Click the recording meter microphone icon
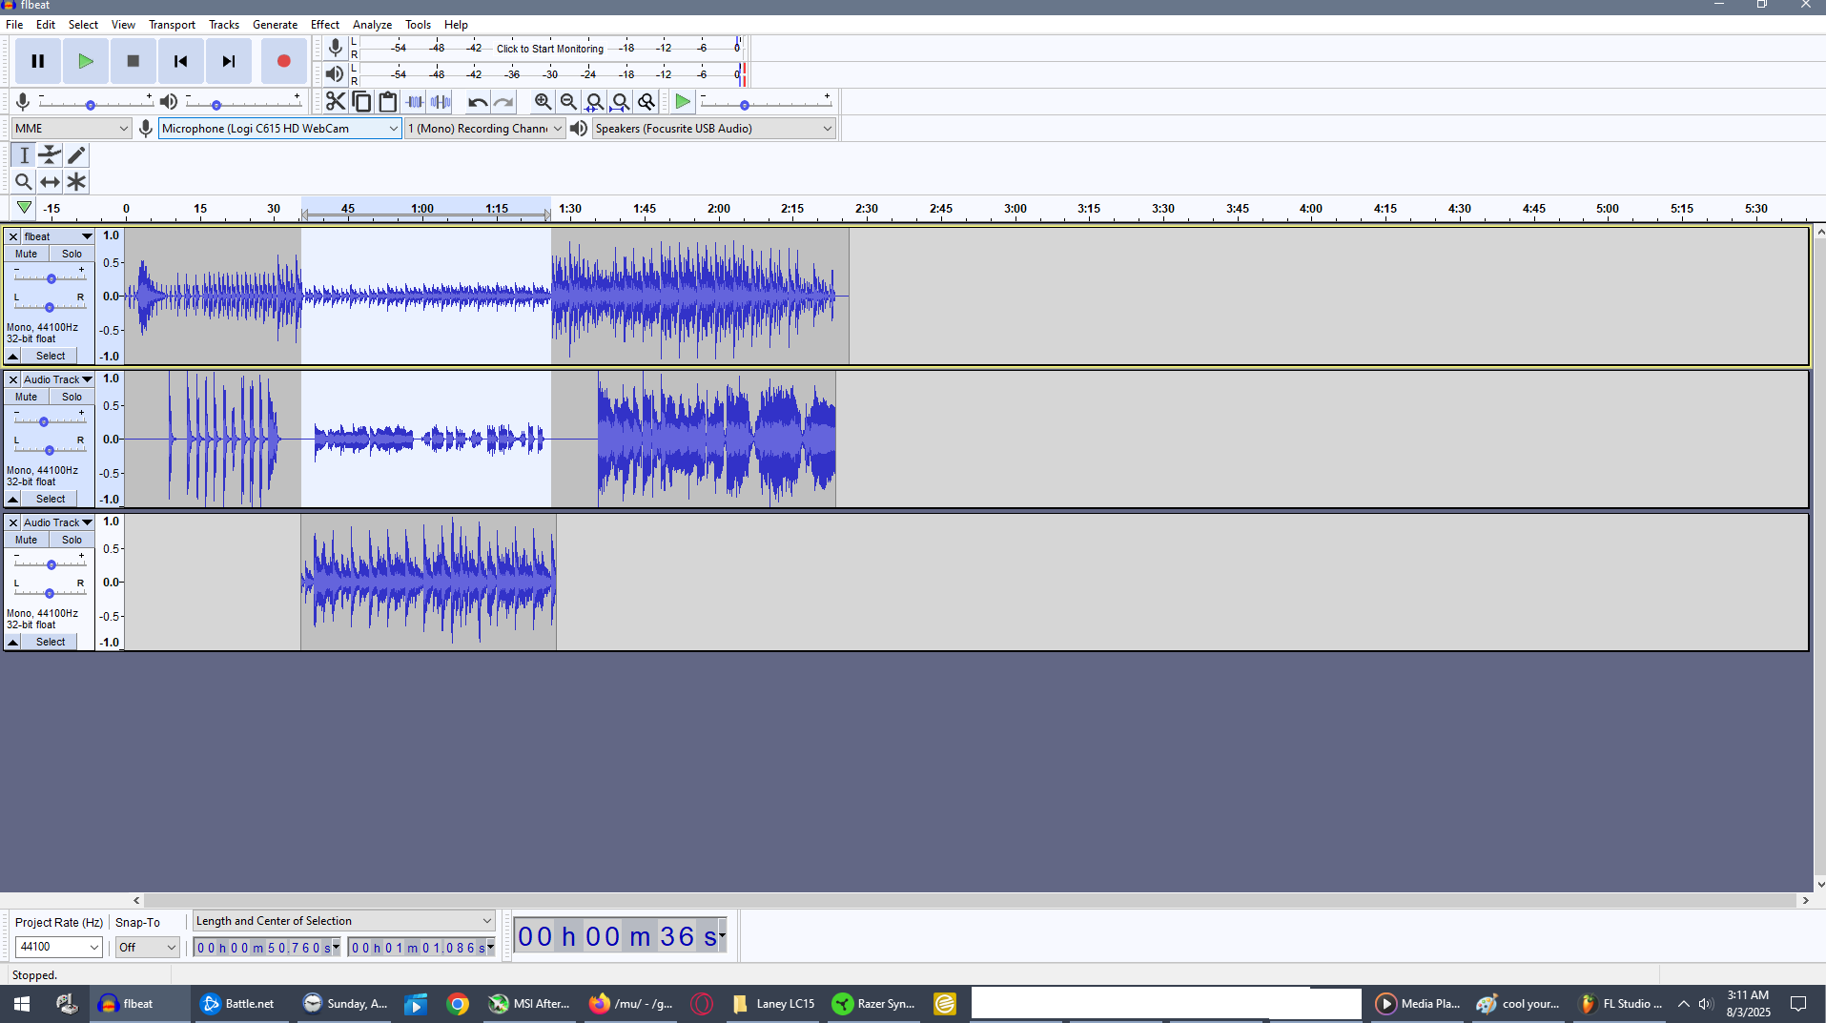Viewport: 1826px width, 1023px height. (335, 48)
